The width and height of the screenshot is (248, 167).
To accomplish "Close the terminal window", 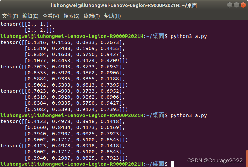I will tap(243, 5).
